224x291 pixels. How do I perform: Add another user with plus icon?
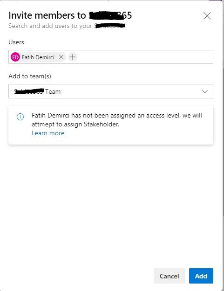pyautogui.click(x=73, y=57)
